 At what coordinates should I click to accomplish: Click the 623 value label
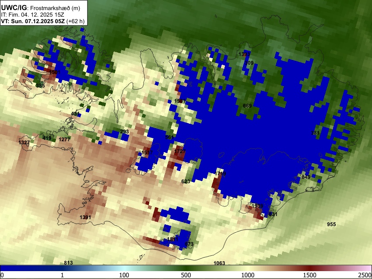click(186, 181)
